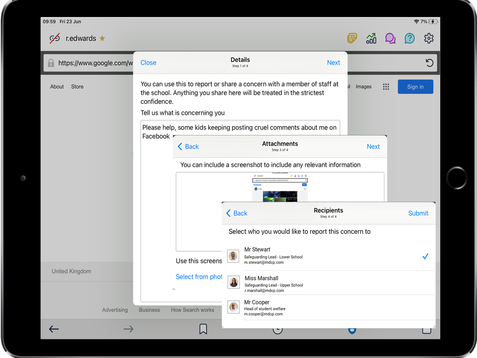Viewport: 477px width, 358px height.
Task: Click the broken link icon beside r.edwards
Action: [x=55, y=38]
